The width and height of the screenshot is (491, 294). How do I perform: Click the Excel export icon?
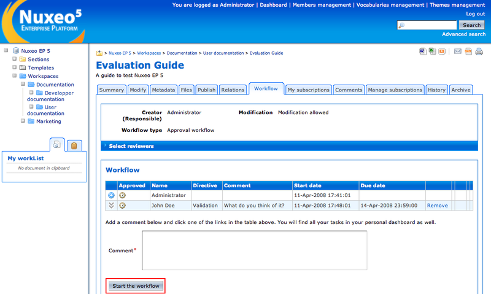point(433,51)
